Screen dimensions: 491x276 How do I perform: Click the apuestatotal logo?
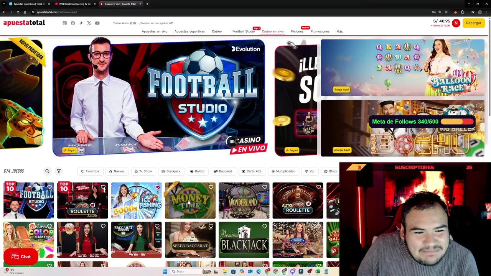(x=24, y=23)
